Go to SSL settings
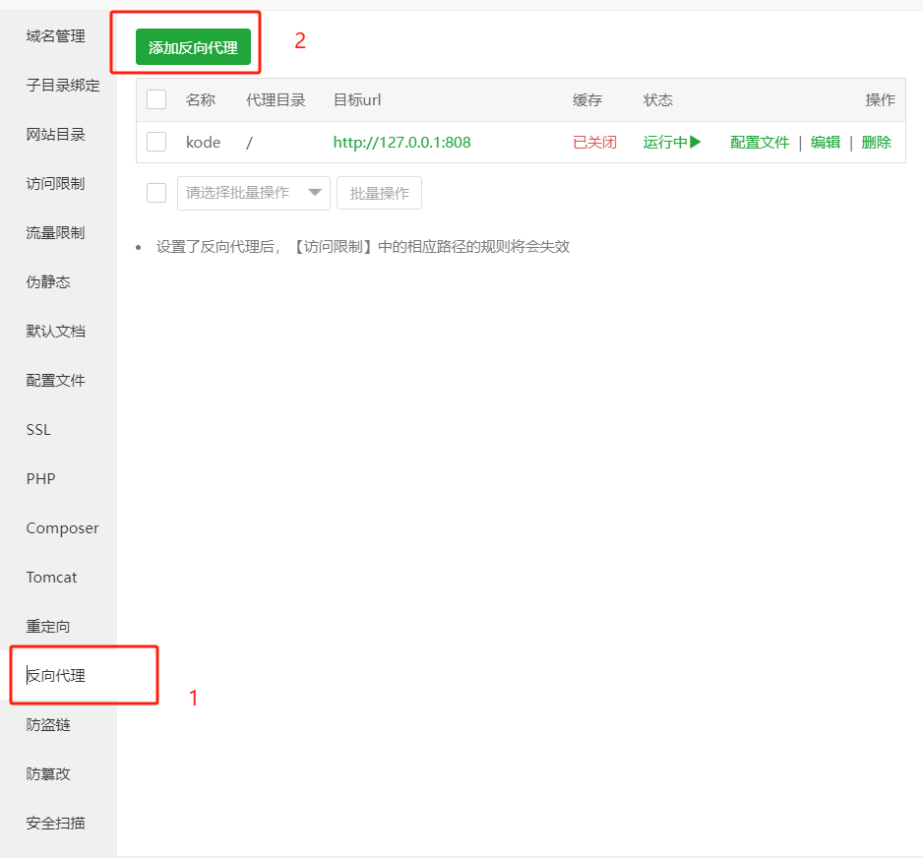Screen dimensions: 923x858 tap(38, 430)
